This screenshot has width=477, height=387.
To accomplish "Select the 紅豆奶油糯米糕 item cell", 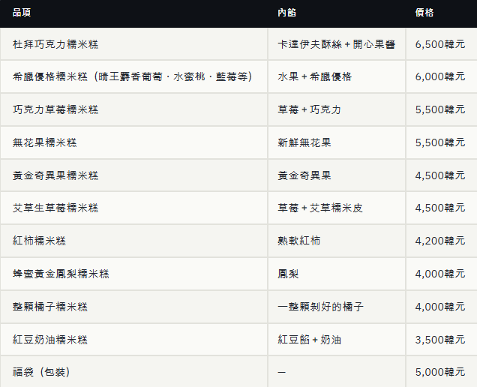I will (x=133, y=340).
